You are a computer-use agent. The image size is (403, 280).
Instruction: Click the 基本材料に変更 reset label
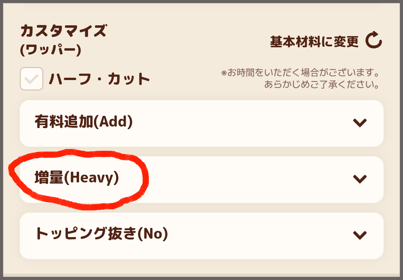[x=314, y=42]
